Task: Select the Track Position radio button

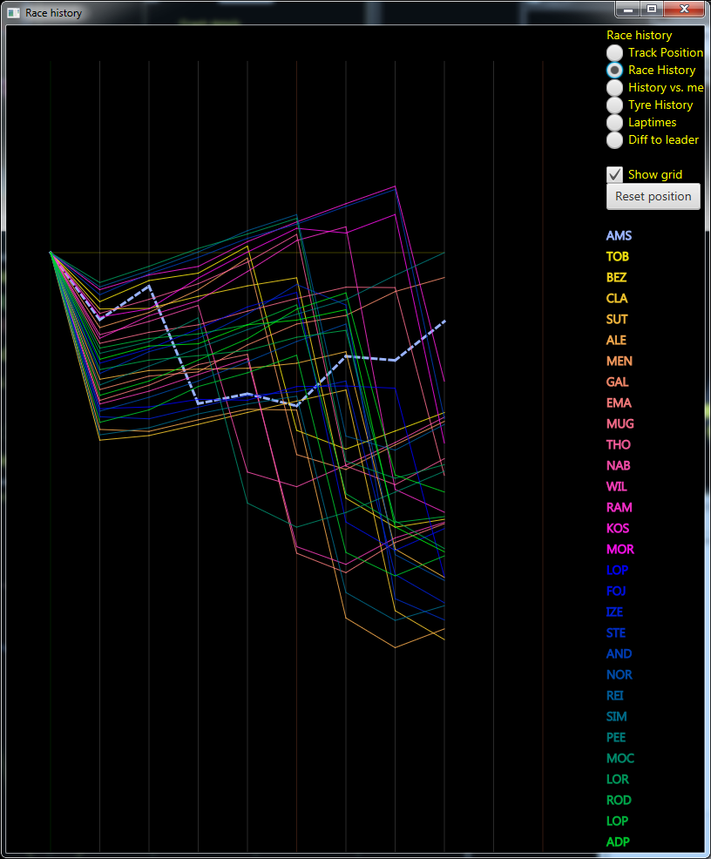Action: (x=614, y=52)
